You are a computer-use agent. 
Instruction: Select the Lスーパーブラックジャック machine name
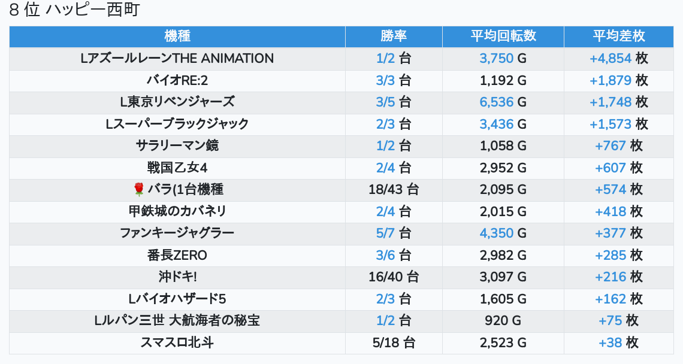pyautogui.click(x=177, y=124)
